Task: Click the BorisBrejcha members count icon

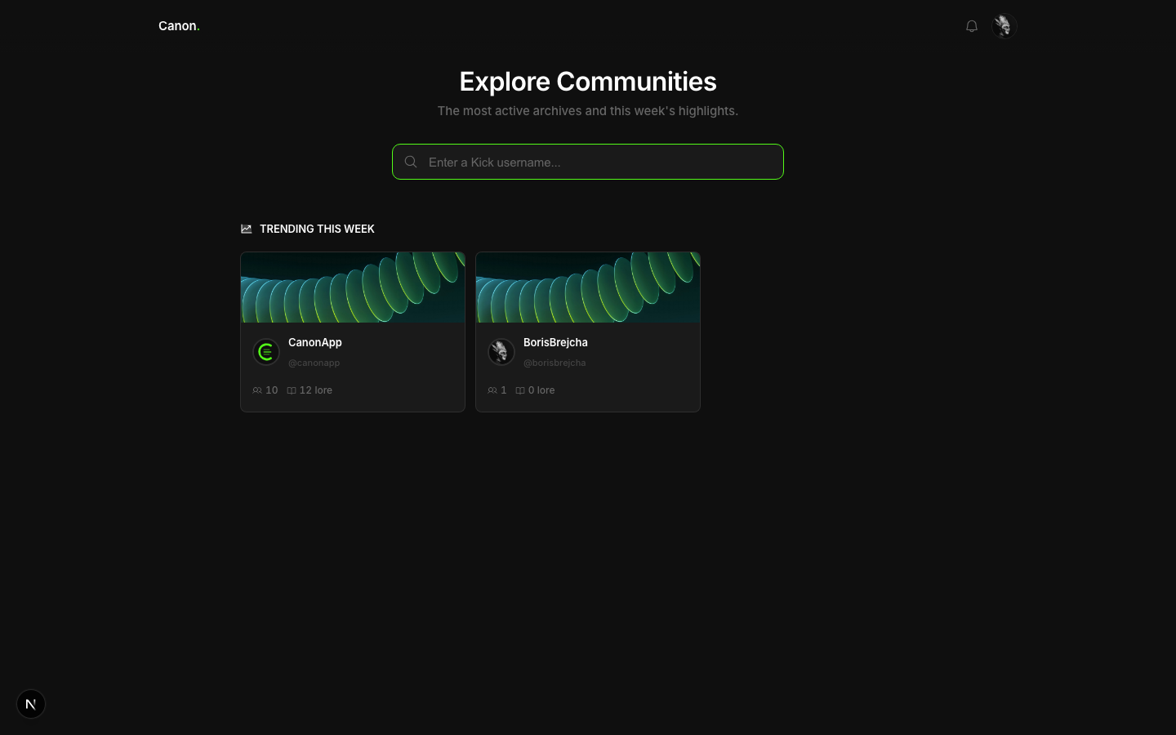Action: 492,390
